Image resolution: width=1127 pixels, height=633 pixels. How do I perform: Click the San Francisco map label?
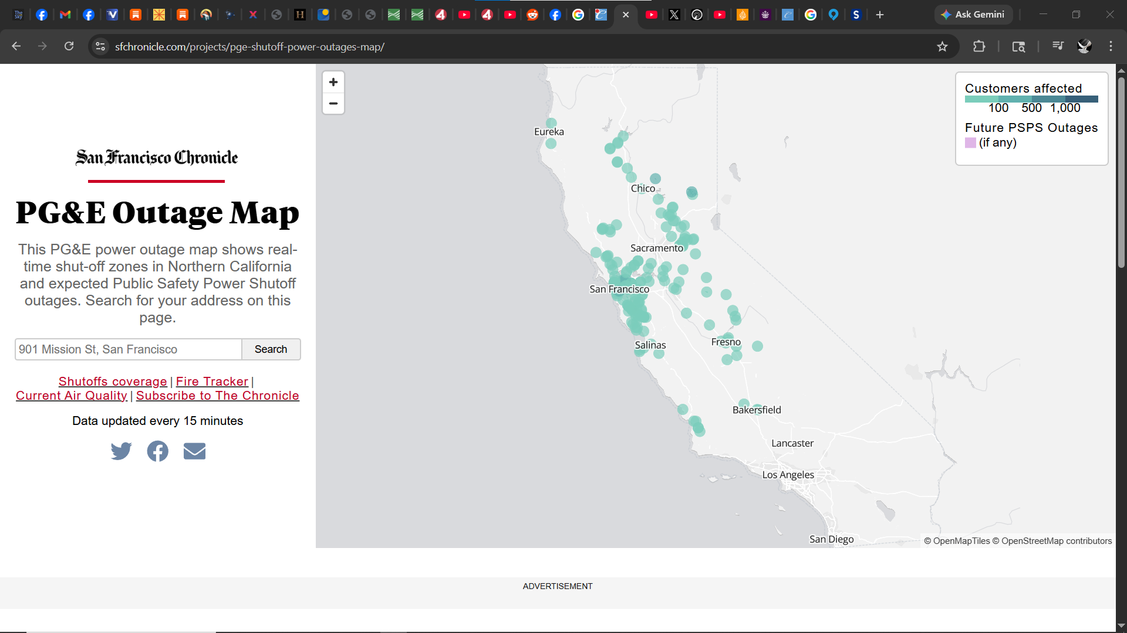619,289
